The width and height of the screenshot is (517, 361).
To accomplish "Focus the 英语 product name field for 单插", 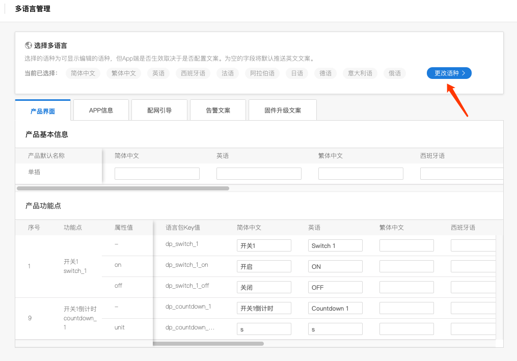I will point(259,174).
